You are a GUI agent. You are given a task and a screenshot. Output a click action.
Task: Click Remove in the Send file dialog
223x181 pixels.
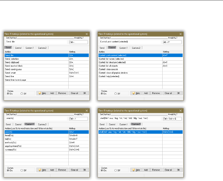[x=62, y=93]
